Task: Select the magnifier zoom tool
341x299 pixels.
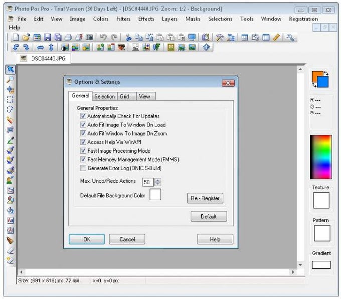Action: [10, 80]
